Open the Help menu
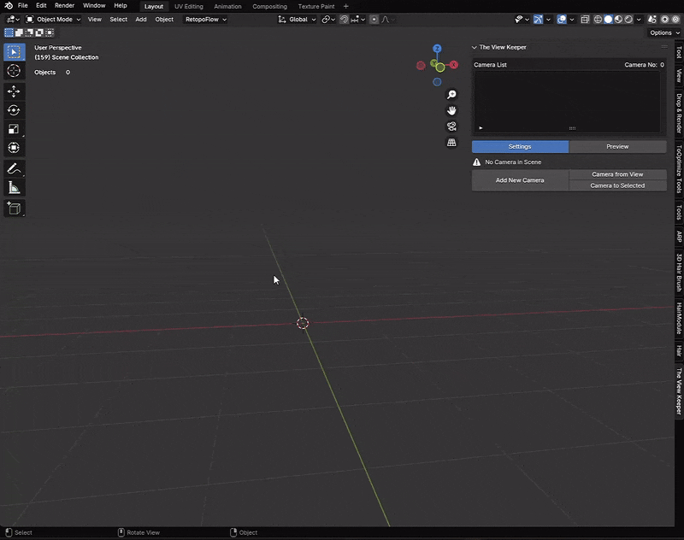The image size is (684, 540). [x=121, y=6]
